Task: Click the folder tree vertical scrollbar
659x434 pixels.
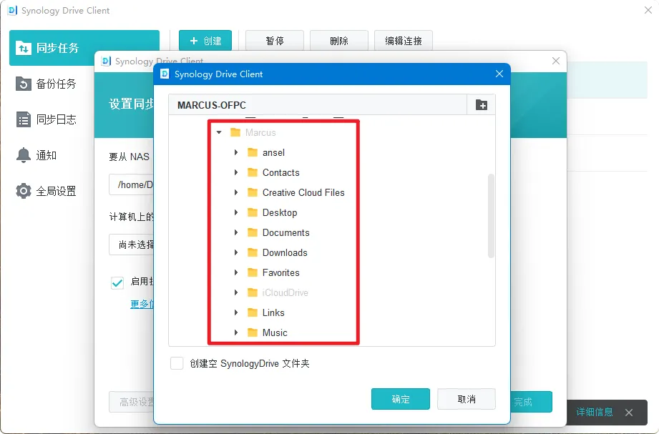Action: click(491, 215)
